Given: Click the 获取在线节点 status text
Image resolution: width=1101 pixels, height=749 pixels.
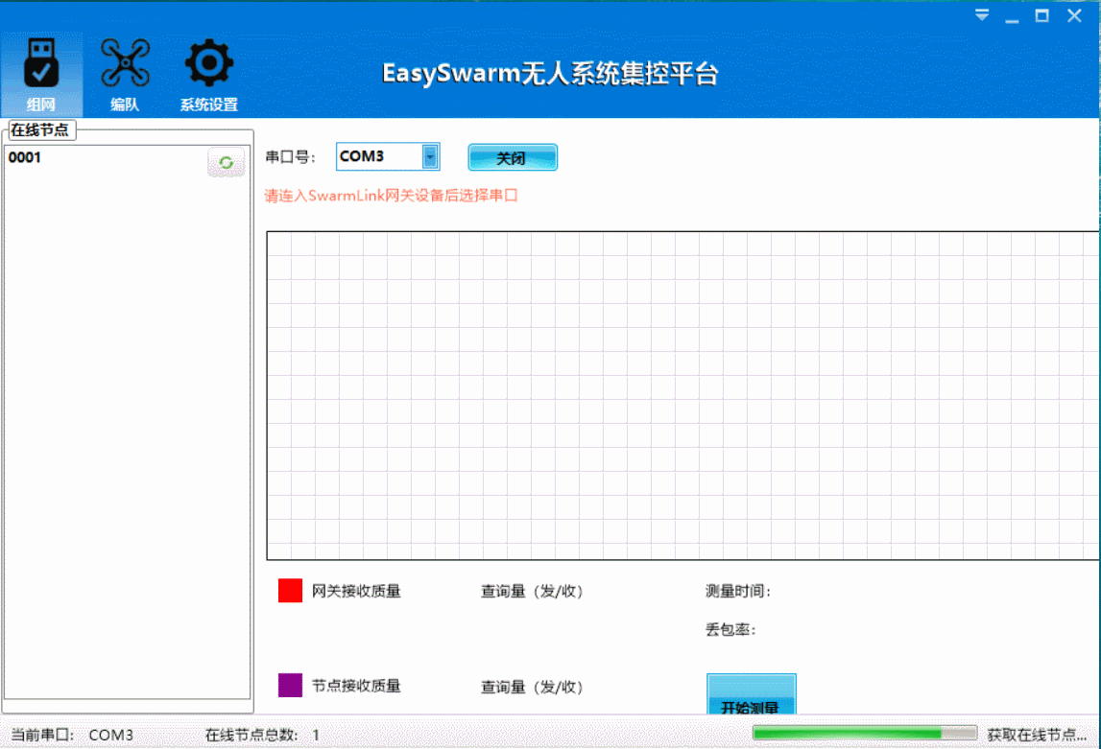Looking at the screenshot, I should pyautogui.click(x=1037, y=735).
